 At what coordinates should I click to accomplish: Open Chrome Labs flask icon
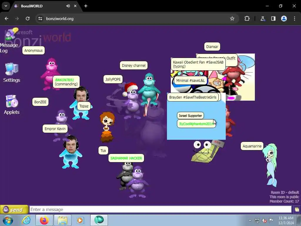click(x=262, y=19)
